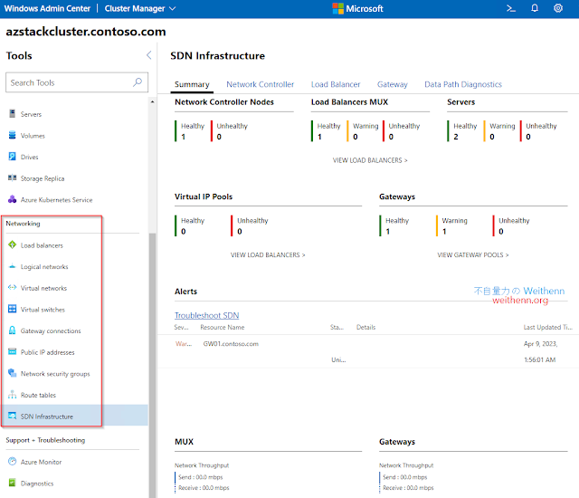579x498 pixels.
Task: Switch to the Data Path Diagnostics tab
Action: (x=463, y=84)
